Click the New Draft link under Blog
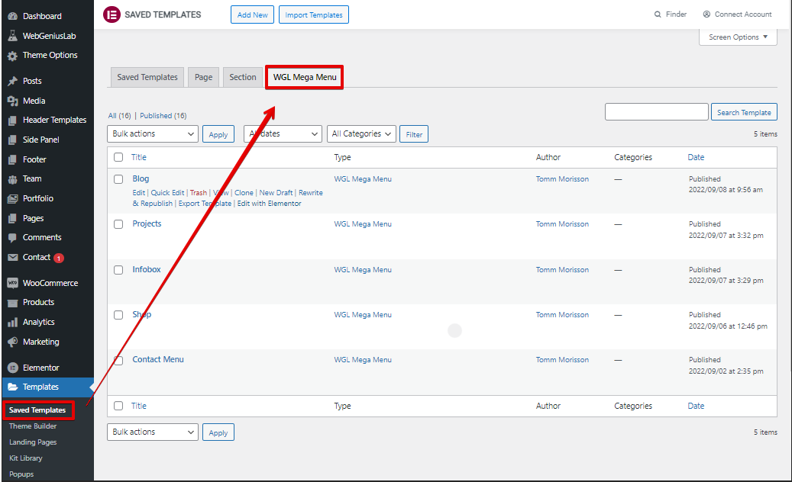Image resolution: width=792 pixels, height=482 pixels. 276,193
